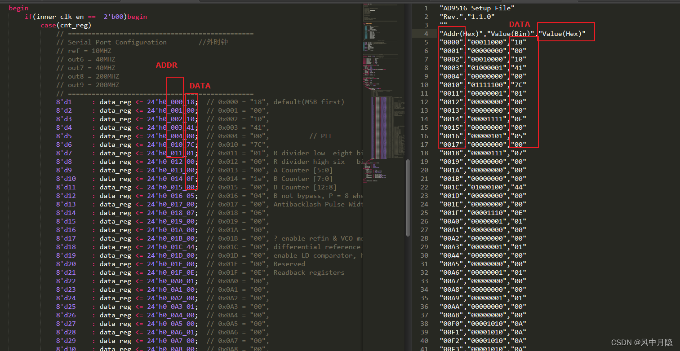Click binary value "01000100"
The width and height of the screenshot is (680, 351).
tap(487, 187)
